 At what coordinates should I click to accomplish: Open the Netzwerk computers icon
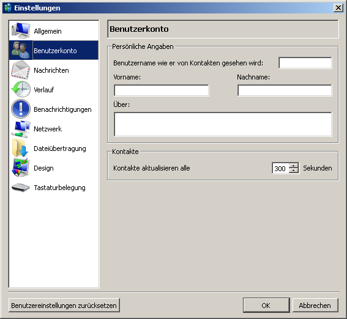point(21,129)
